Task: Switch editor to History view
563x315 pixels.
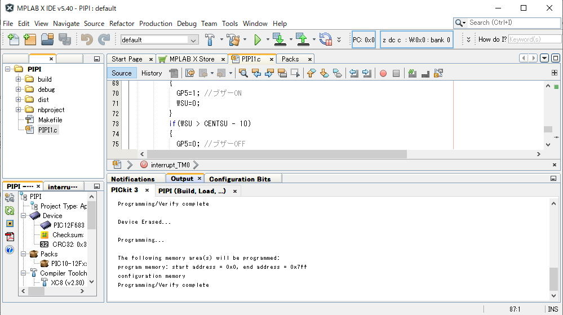Action: 152,73
